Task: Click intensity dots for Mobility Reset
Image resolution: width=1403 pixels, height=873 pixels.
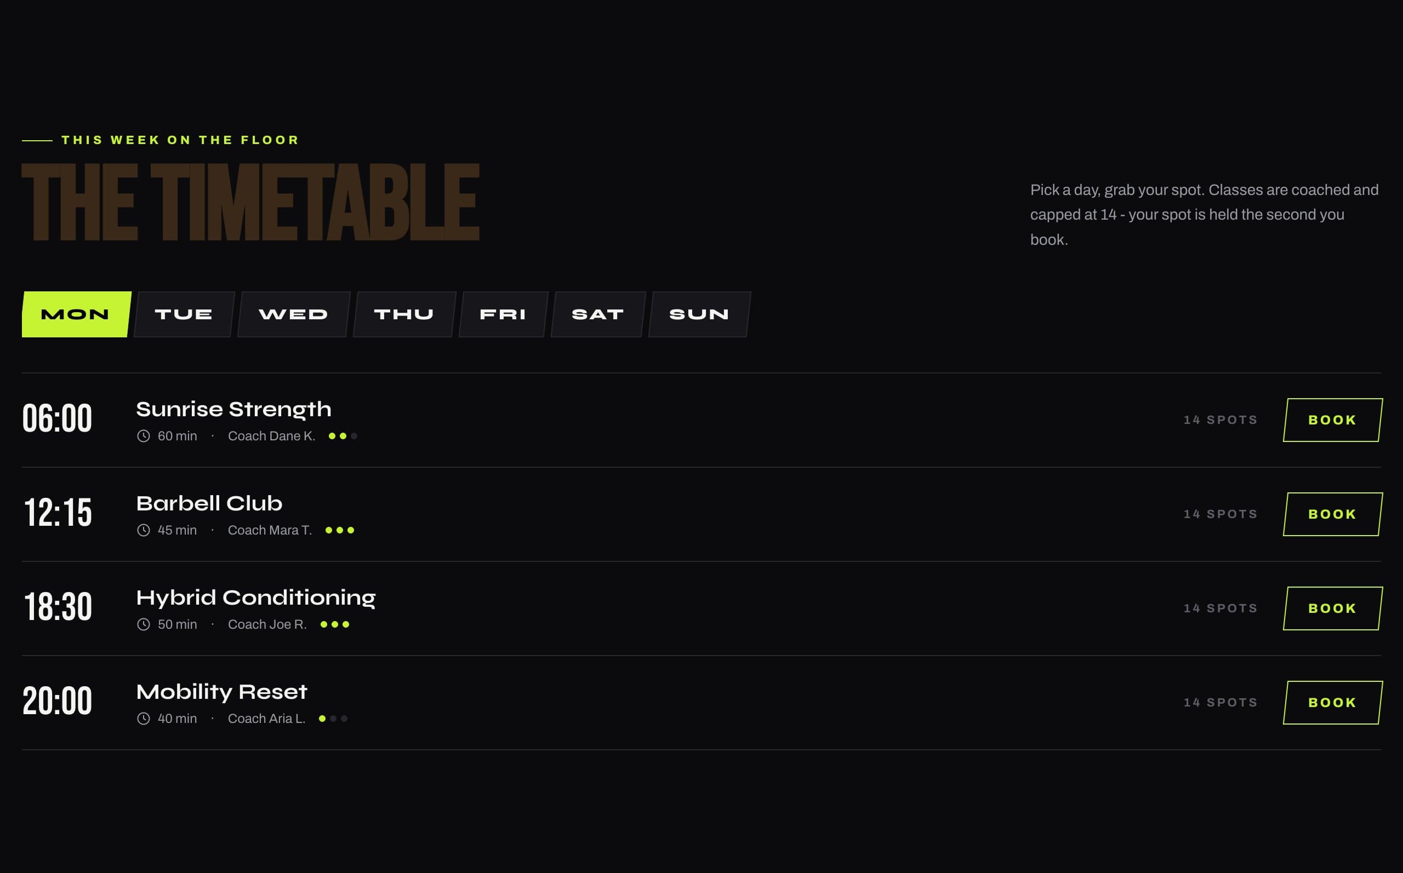Action: tap(333, 718)
